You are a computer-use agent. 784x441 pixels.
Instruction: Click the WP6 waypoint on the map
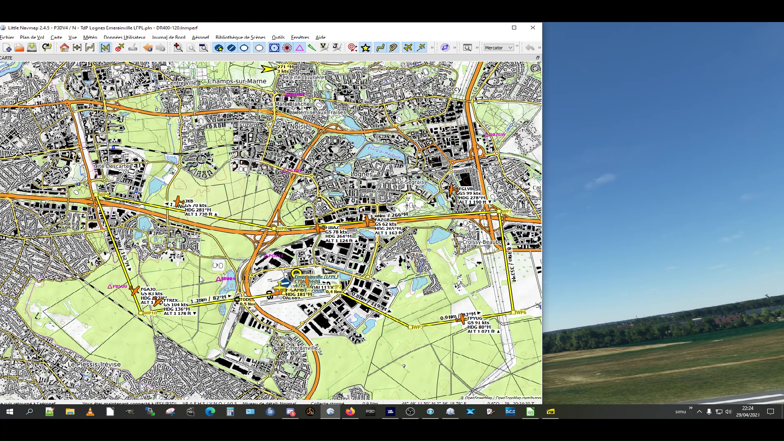pos(513,312)
